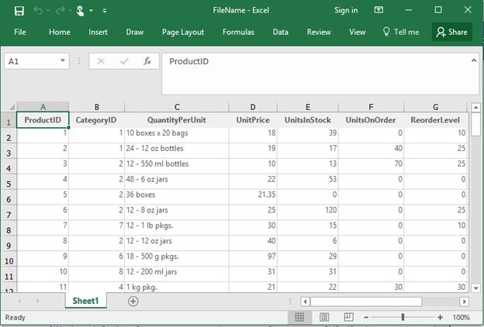Image resolution: width=484 pixels, height=327 pixels.
Task: Open Customize Quick Access Toolbar menu
Action: point(105,11)
